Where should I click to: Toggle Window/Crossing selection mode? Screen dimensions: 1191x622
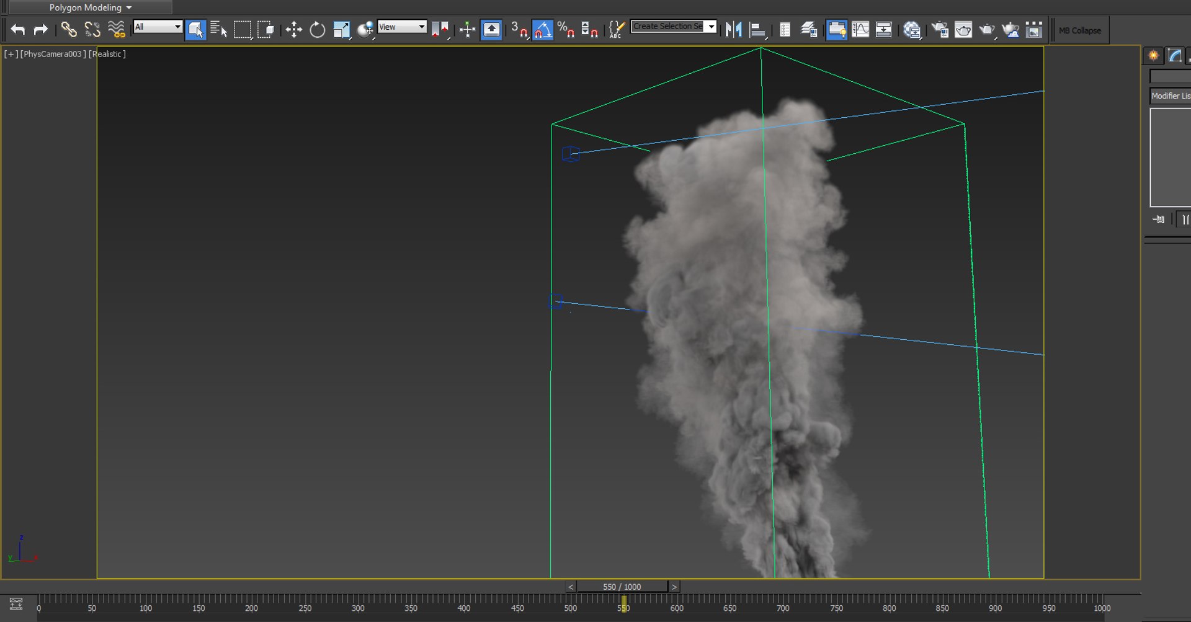point(266,30)
